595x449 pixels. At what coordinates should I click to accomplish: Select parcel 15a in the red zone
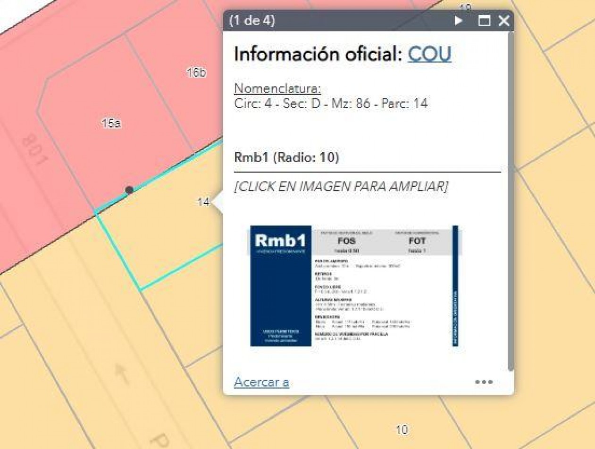(x=110, y=123)
